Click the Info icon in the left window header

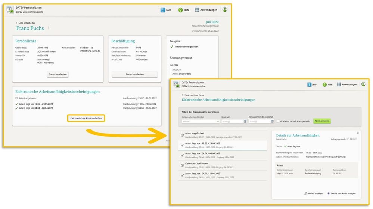163,10
